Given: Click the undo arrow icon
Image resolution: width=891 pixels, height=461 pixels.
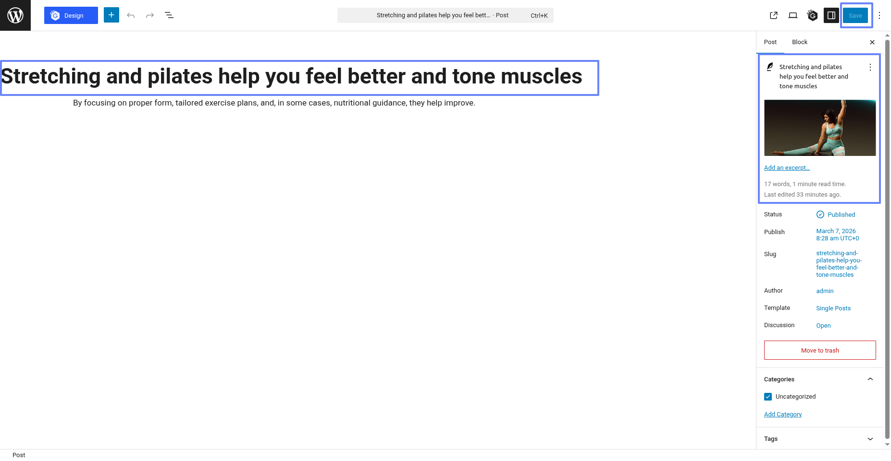Looking at the screenshot, I should (x=131, y=15).
